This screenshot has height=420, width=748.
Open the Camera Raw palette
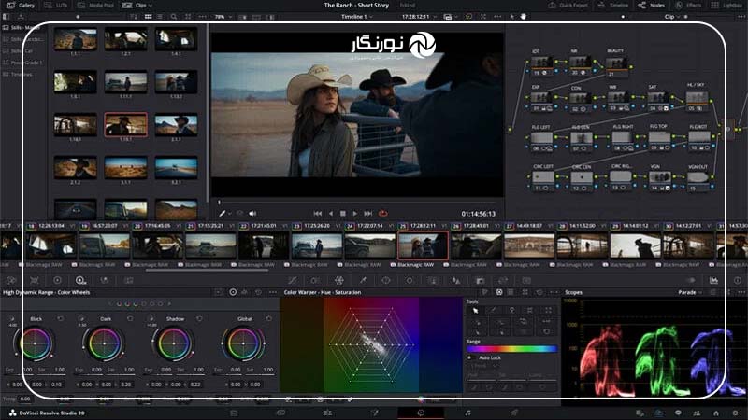tap(11, 281)
